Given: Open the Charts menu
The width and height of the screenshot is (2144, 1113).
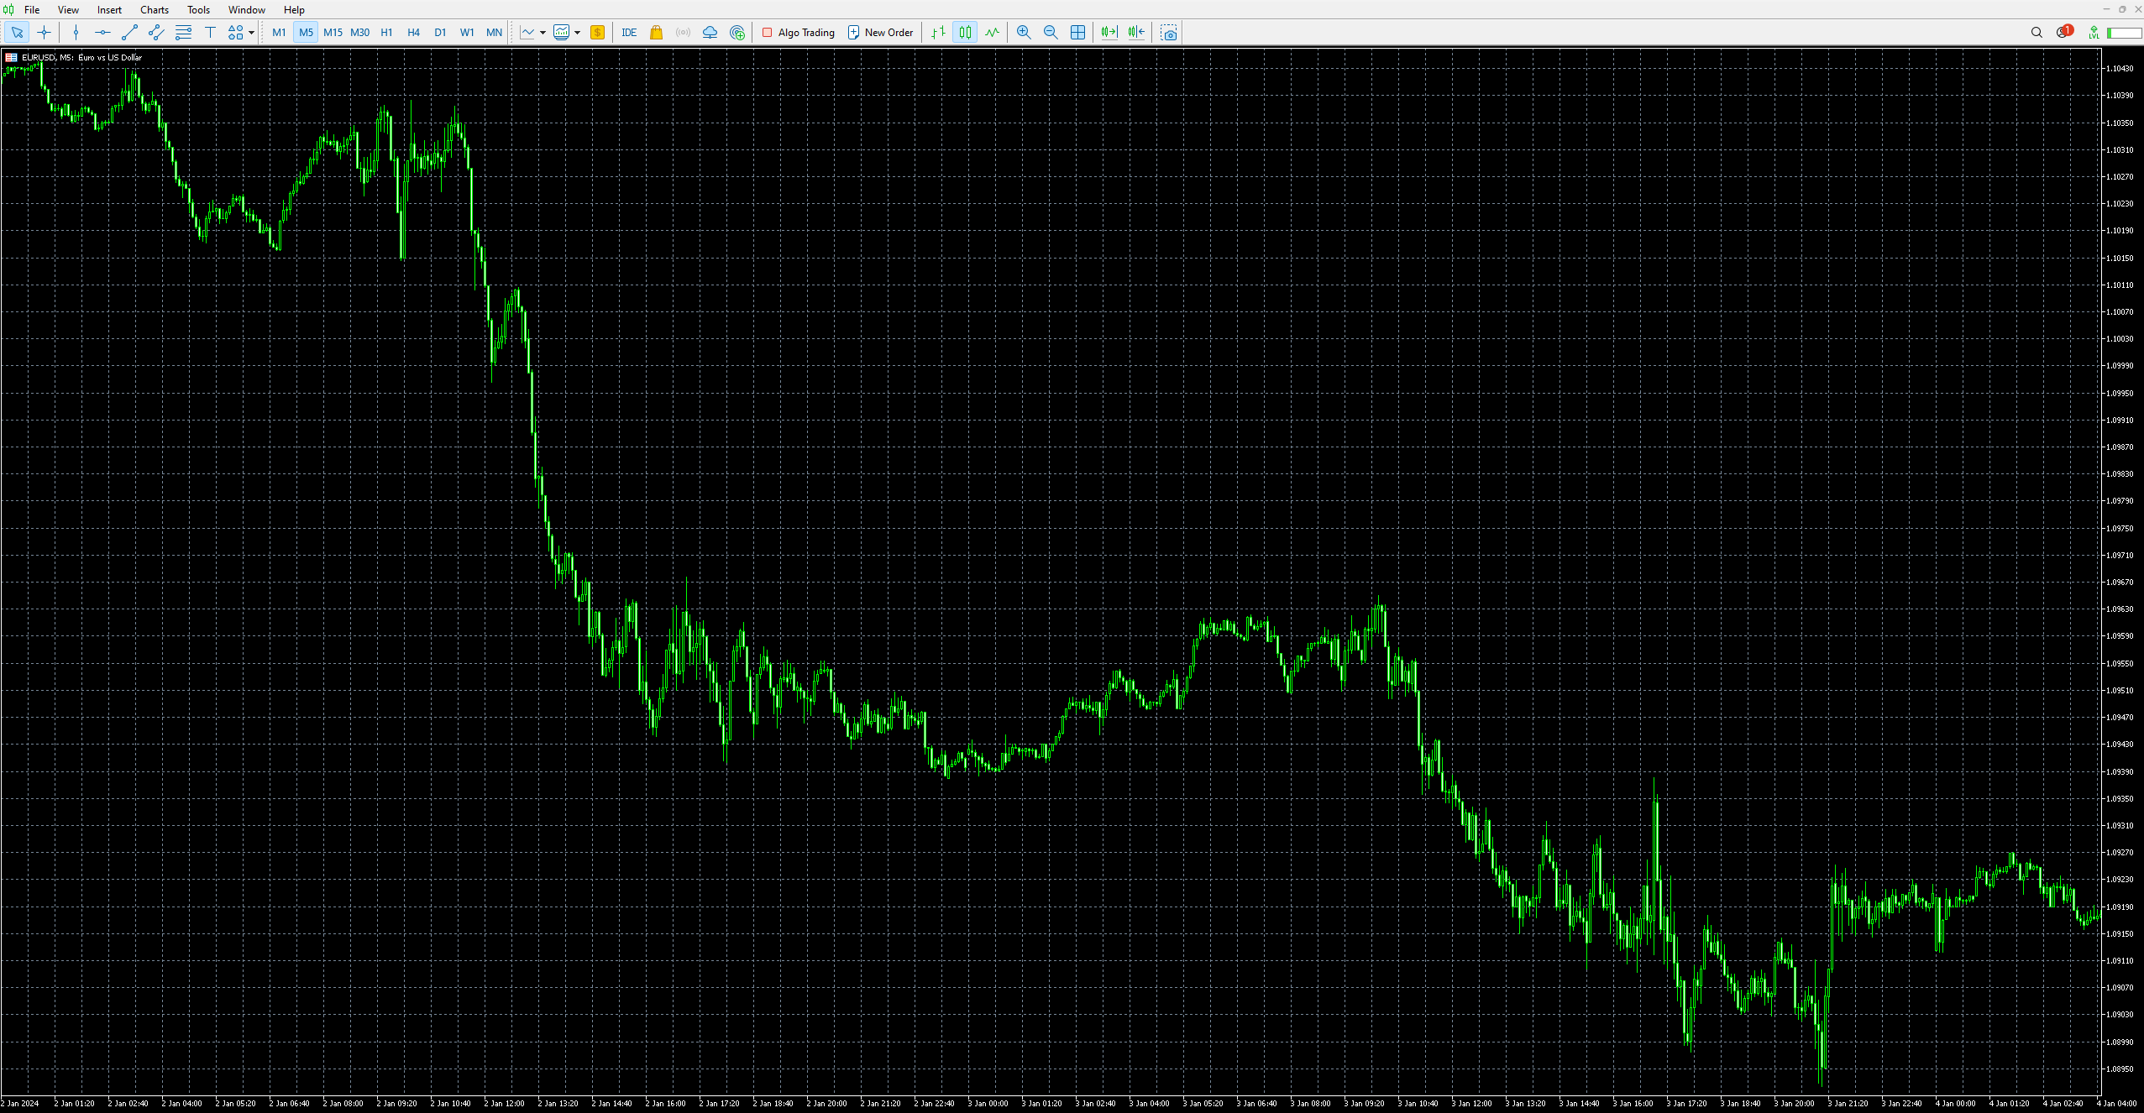Looking at the screenshot, I should point(154,10).
